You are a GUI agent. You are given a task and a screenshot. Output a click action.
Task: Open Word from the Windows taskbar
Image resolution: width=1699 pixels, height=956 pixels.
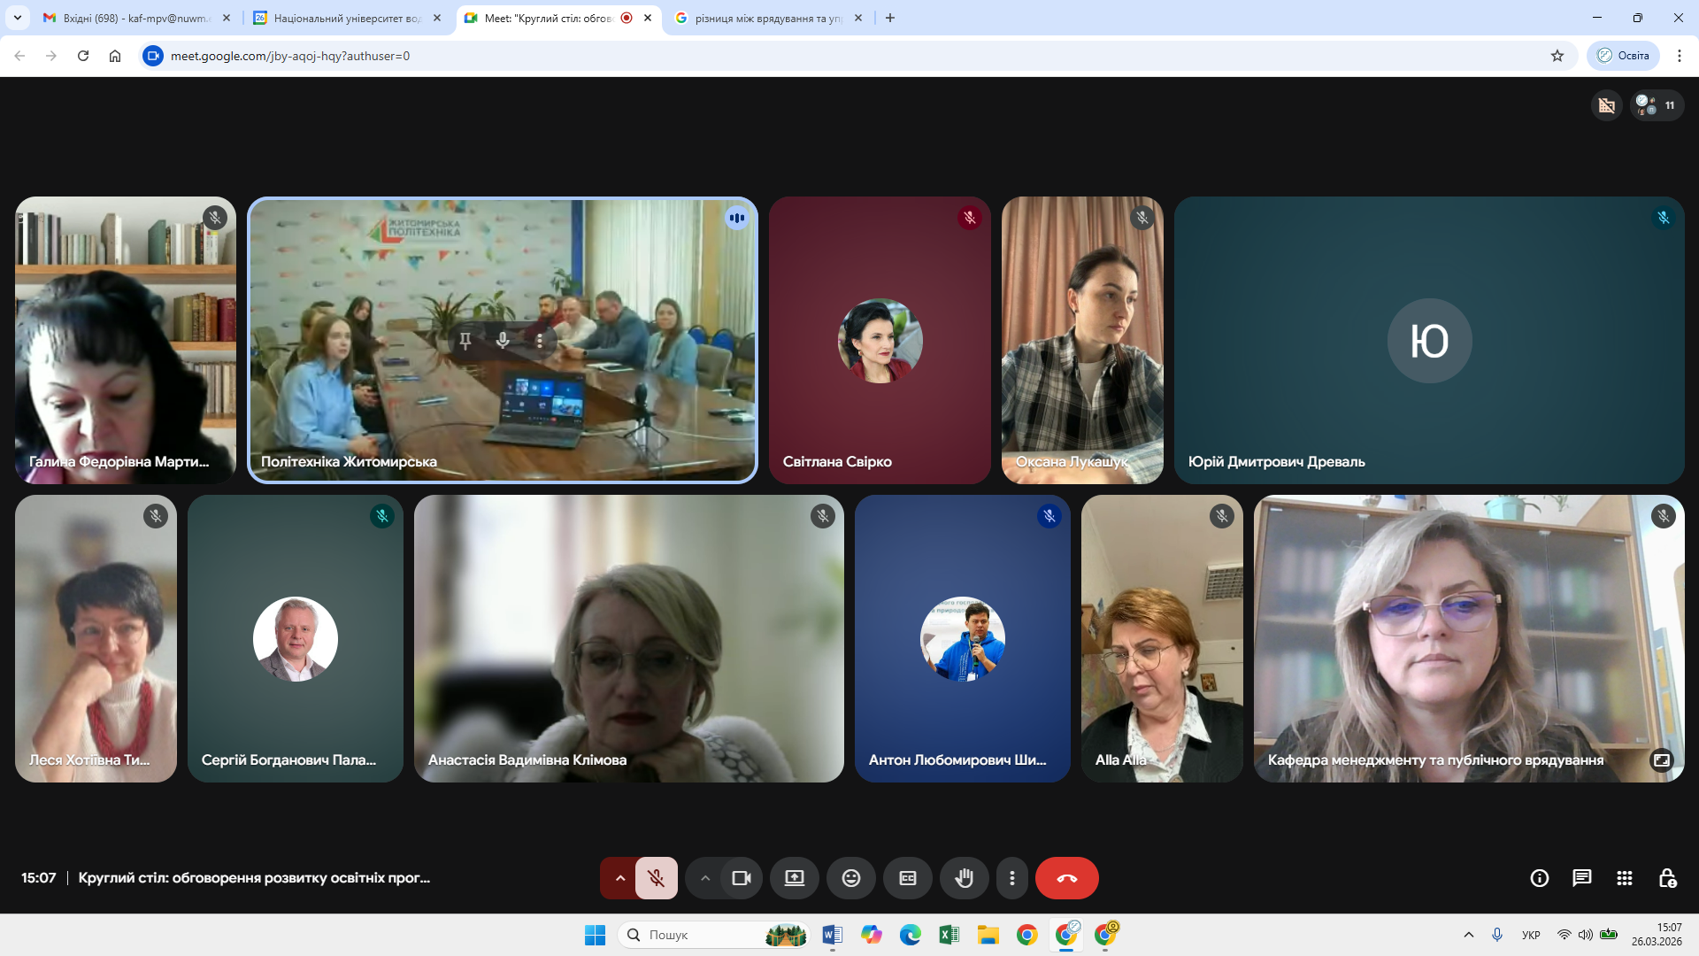click(x=832, y=935)
